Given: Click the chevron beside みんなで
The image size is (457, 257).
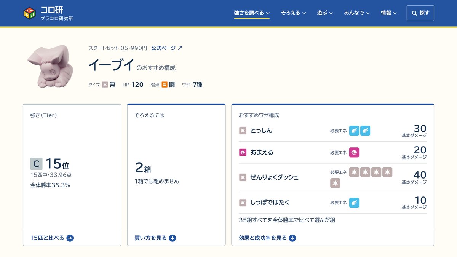Looking at the screenshot, I should pos(368,13).
